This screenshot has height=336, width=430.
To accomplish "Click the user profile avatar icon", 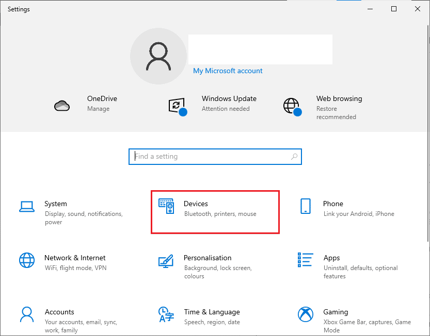I will click(158, 56).
